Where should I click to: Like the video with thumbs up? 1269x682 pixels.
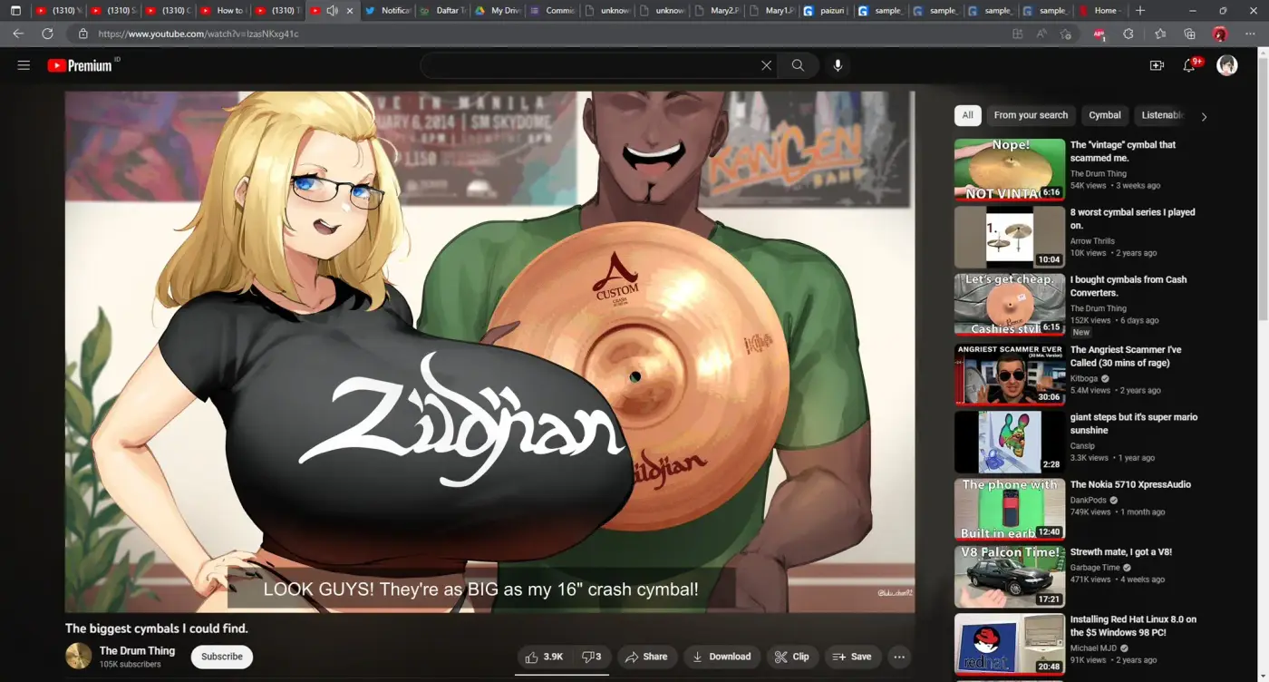pyautogui.click(x=544, y=657)
